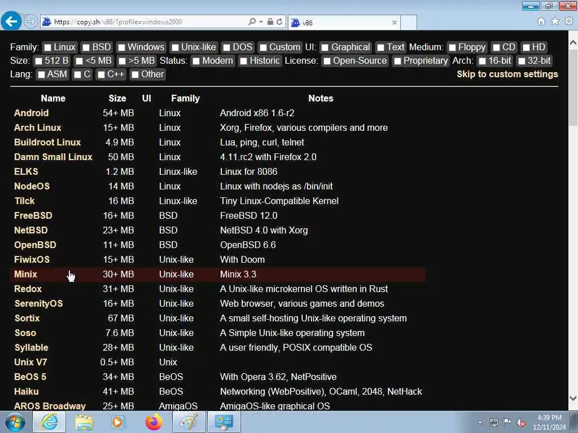Open Favorites star icon

[555, 22]
